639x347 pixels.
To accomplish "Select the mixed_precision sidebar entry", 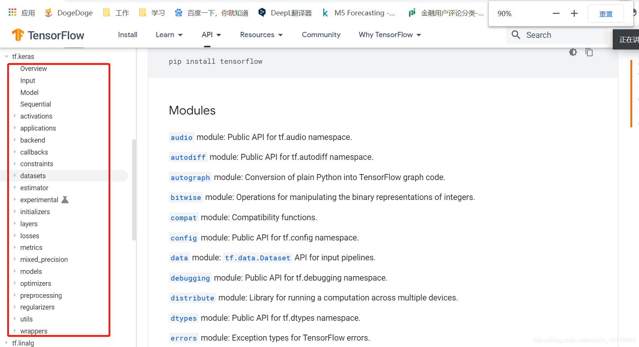I will 44,260.
